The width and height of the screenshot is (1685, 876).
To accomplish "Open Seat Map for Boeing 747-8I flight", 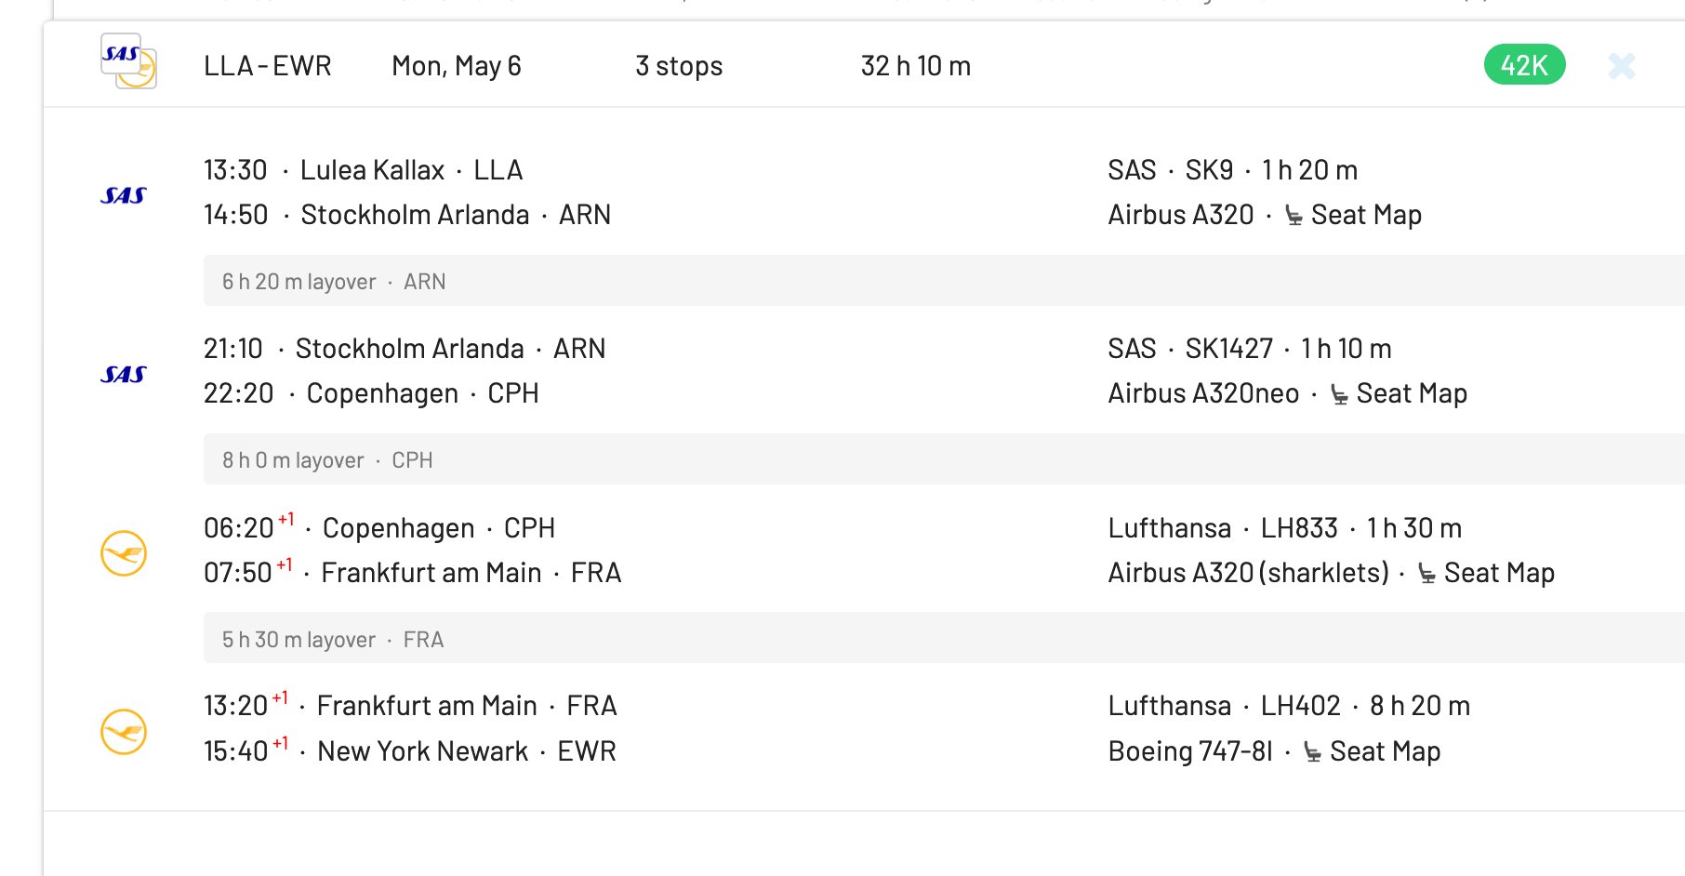I will pos(1385,751).
